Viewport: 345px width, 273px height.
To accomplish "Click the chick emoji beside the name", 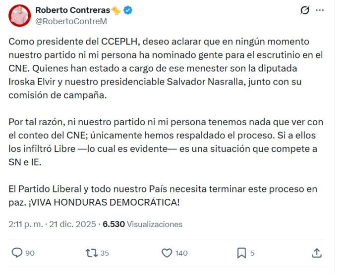I will (116, 10).
